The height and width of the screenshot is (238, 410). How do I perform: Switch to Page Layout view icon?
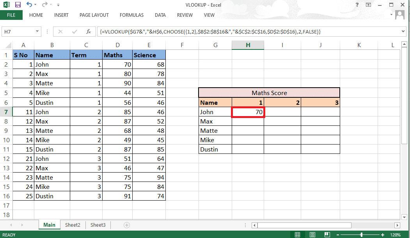click(x=312, y=234)
